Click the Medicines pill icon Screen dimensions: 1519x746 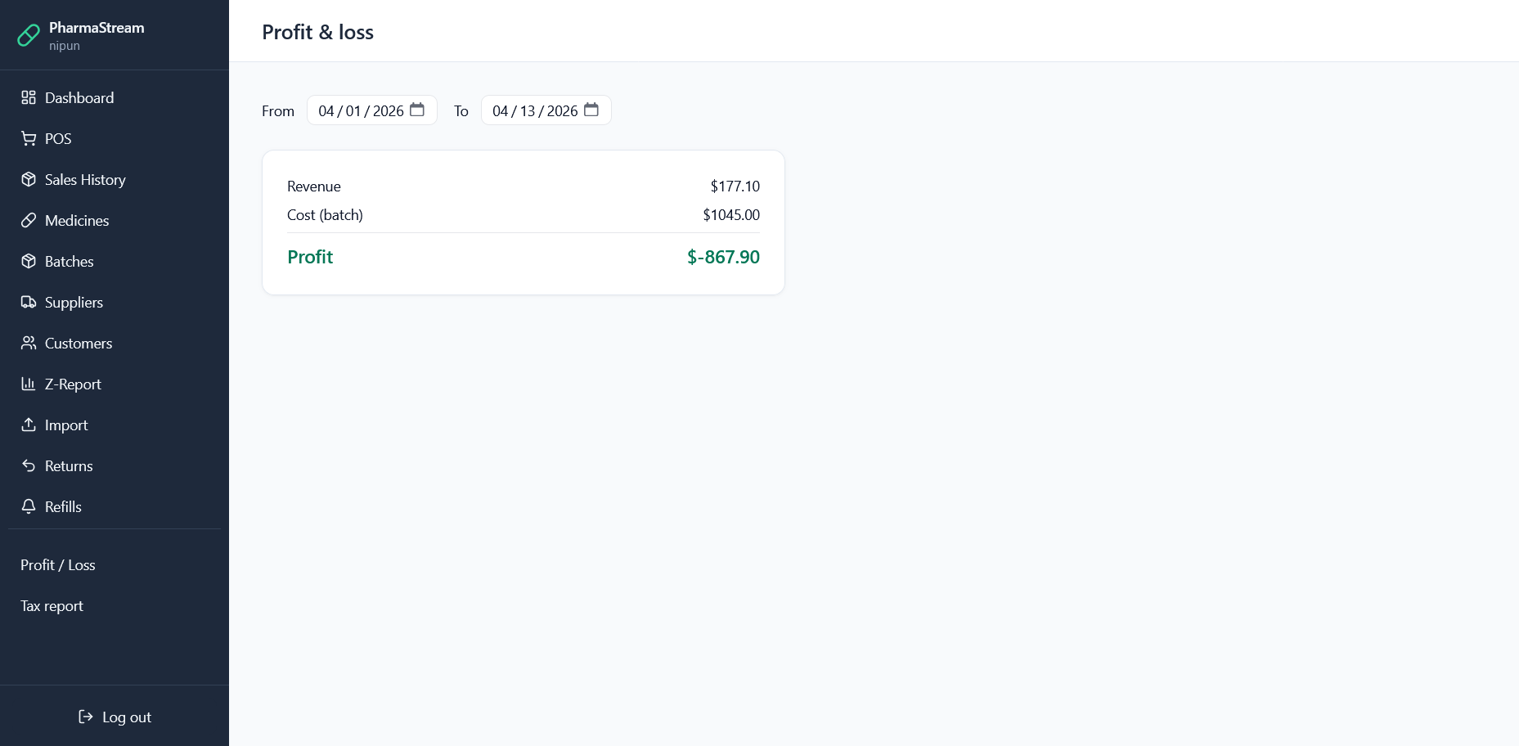pos(29,221)
